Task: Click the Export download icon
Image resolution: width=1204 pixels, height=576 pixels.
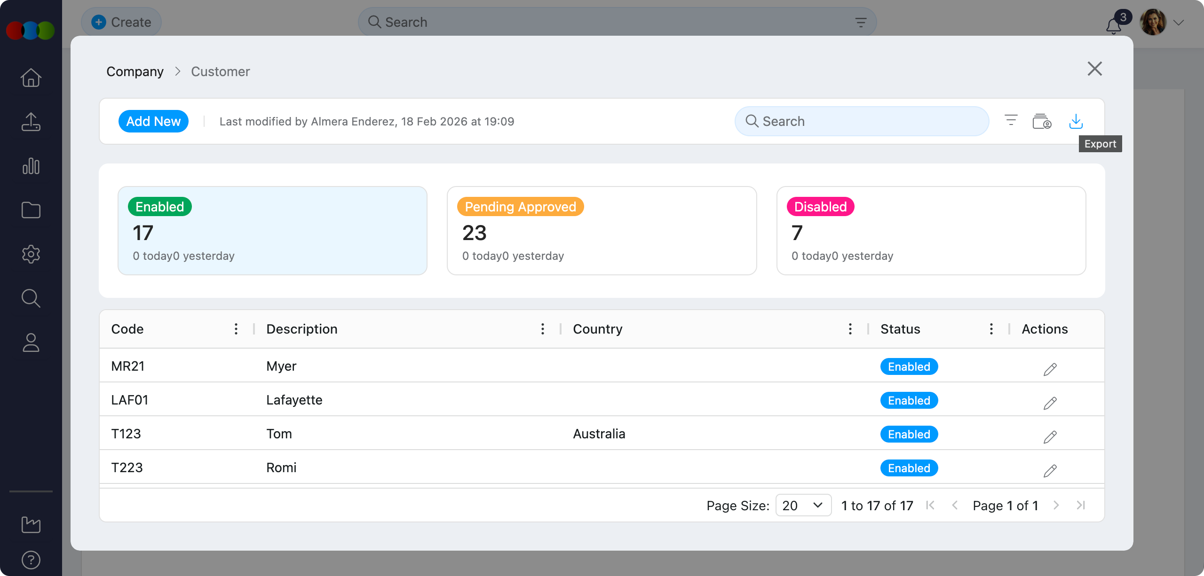Action: (x=1076, y=121)
